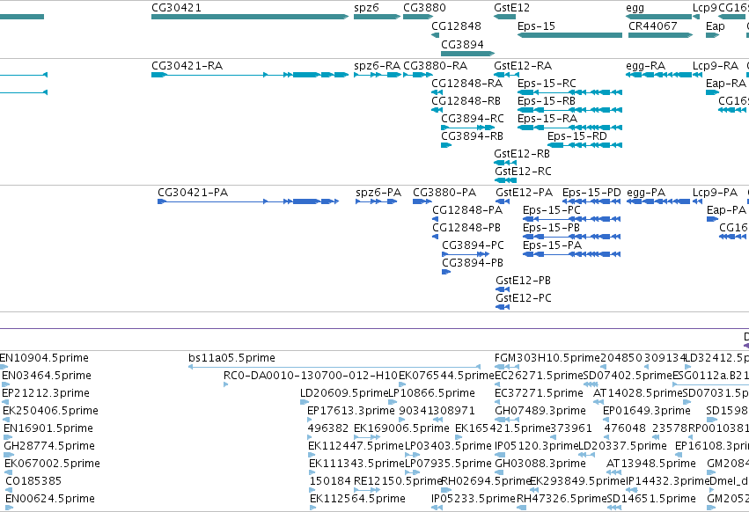Click the egg-PA protein feature

click(657, 201)
